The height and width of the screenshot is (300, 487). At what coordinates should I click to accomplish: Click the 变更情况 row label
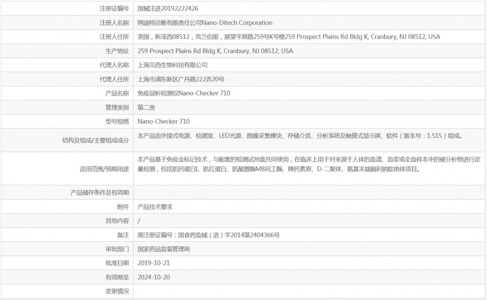117,291
